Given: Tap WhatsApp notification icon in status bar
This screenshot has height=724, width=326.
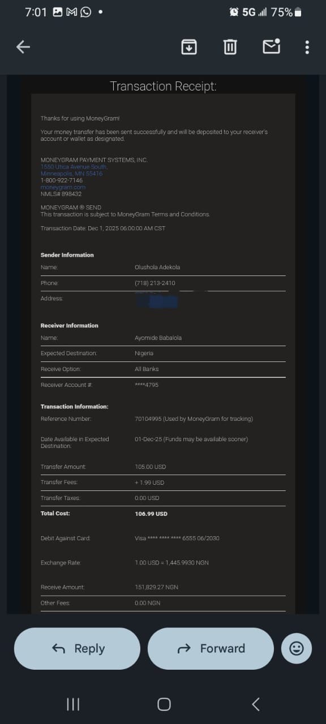Looking at the screenshot, I should pos(85,12).
